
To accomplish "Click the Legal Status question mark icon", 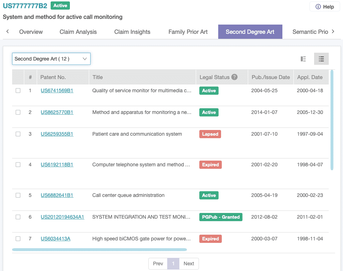I will [x=234, y=77].
